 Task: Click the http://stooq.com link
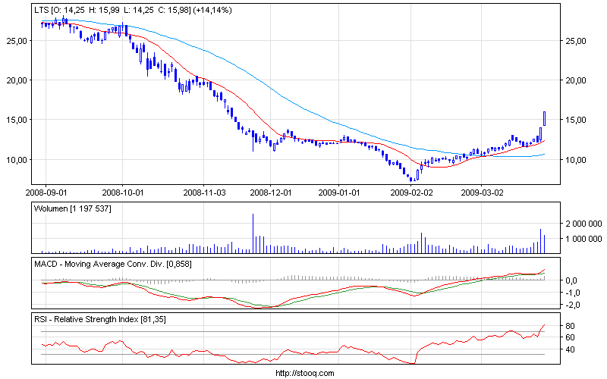[x=303, y=373]
